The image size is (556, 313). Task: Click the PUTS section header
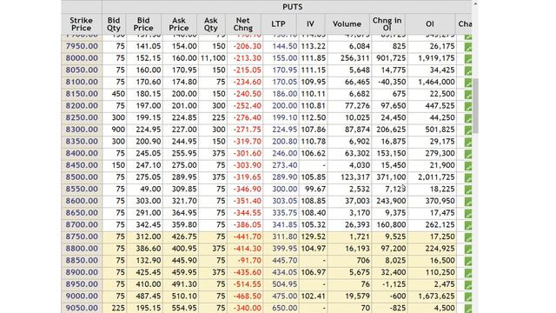[292, 7]
